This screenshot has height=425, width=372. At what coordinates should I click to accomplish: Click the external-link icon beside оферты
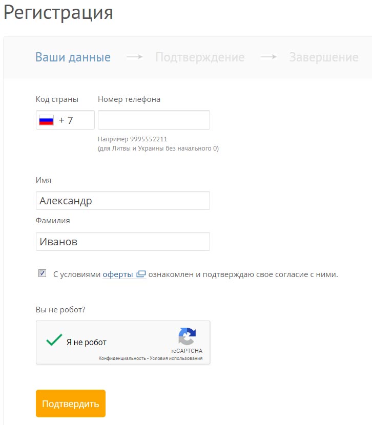coord(141,274)
